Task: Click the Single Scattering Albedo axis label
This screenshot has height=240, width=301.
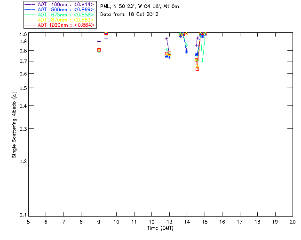Action: click(14, 125)
